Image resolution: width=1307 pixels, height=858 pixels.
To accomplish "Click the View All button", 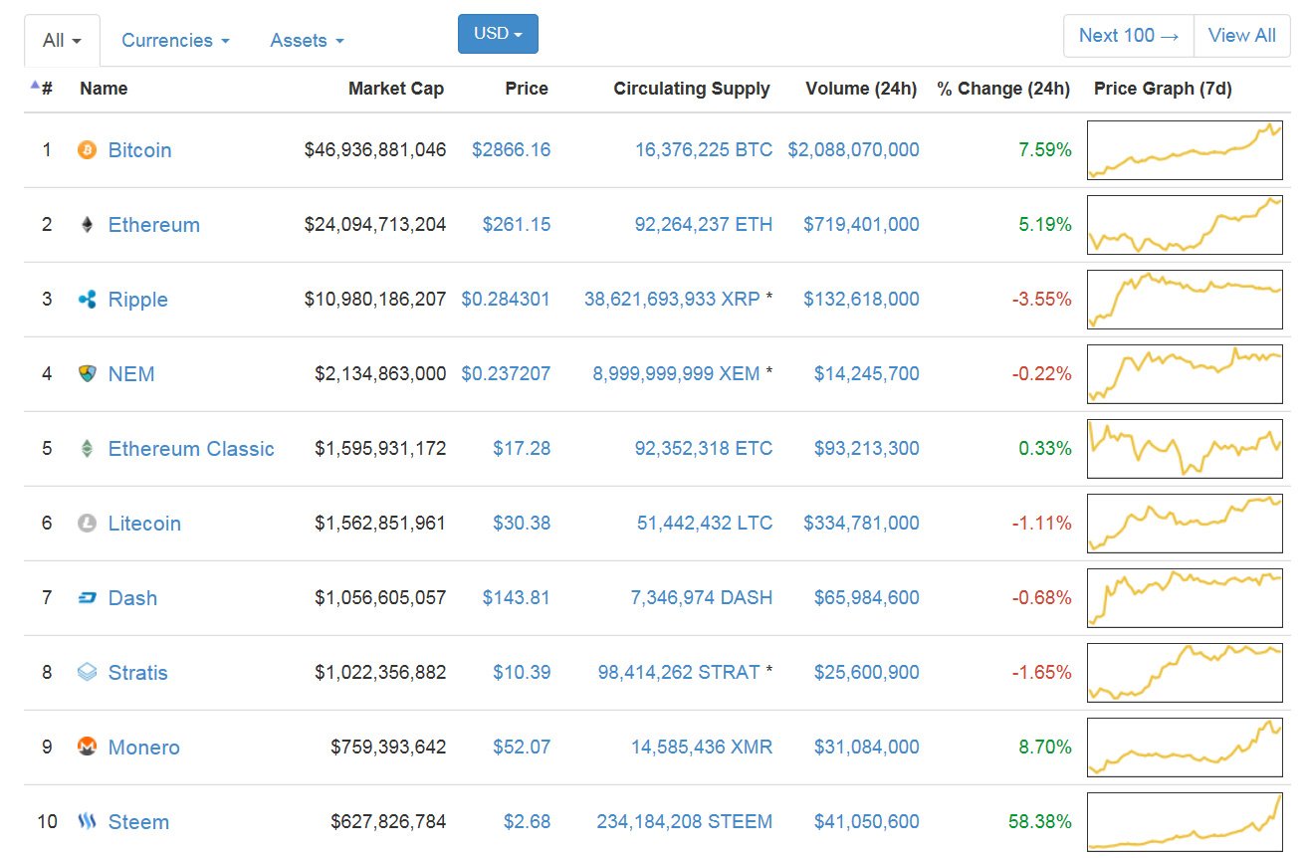I will (1241, 36).
